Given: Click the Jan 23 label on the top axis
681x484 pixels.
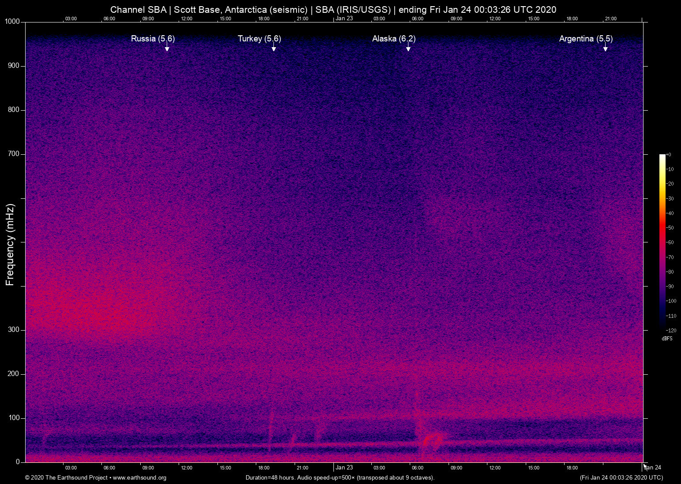Looking at the screenshot, I should [345, 19].
